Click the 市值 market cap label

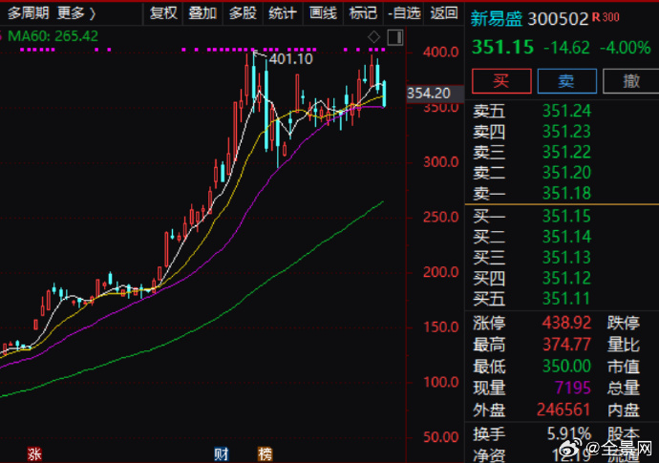tap(624, 367)
